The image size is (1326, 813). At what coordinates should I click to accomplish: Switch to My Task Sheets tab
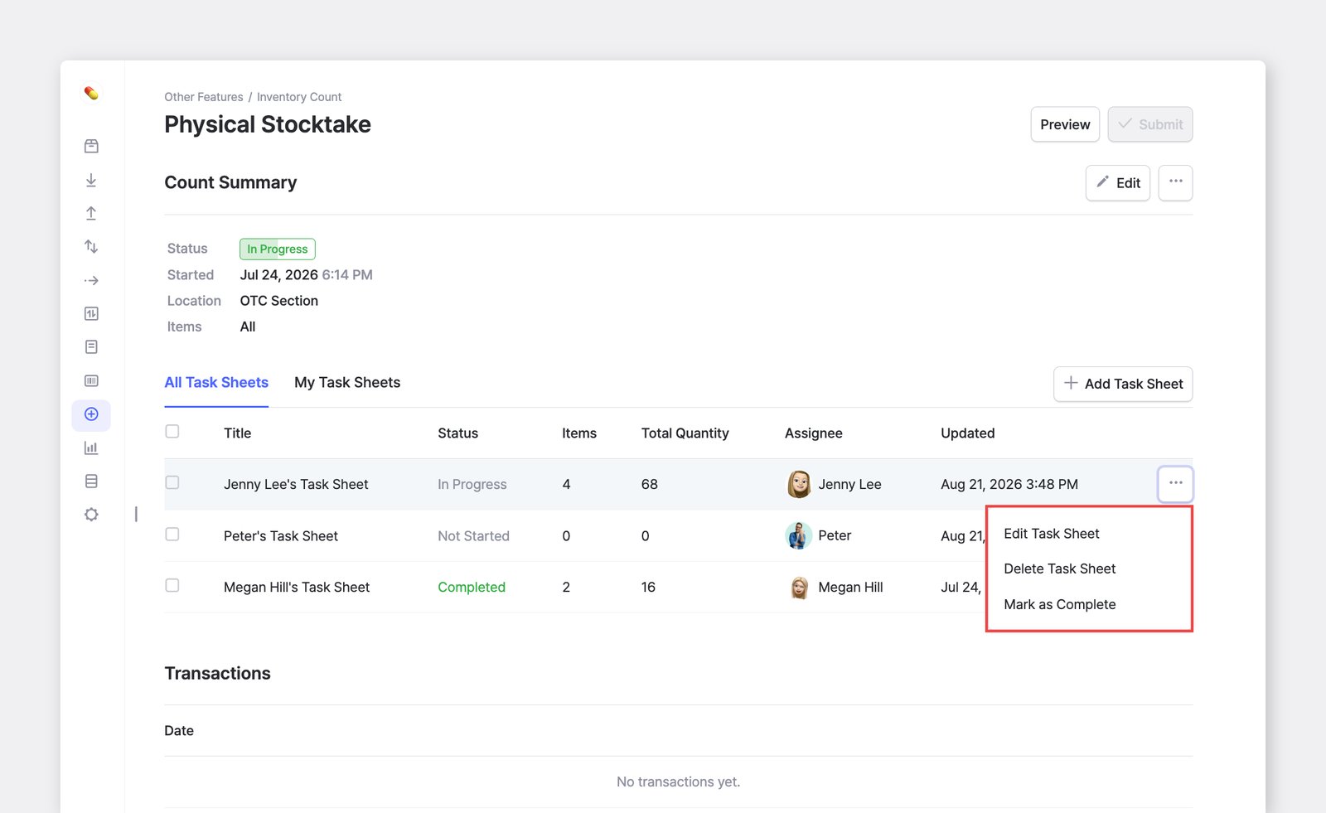(347, 382)
